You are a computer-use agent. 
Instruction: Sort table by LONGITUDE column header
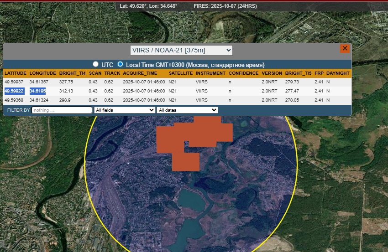(43, 73)
